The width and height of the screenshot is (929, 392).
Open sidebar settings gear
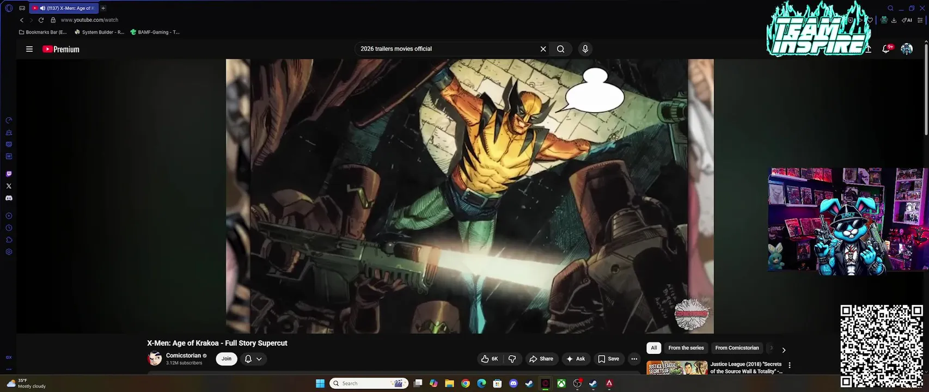pos(9,252)
